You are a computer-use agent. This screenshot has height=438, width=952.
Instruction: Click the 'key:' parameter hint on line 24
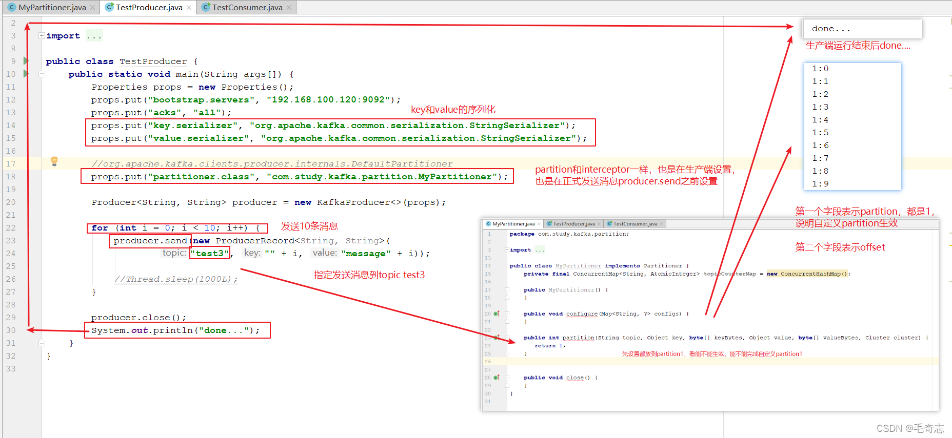[x=252, y=253]
